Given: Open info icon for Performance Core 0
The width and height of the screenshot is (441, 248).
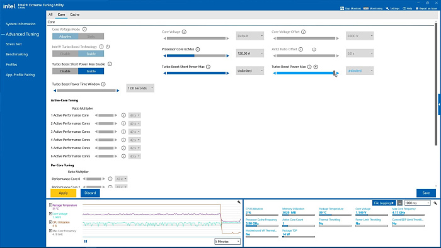Looking at the screenshot, I should point(110,179).
